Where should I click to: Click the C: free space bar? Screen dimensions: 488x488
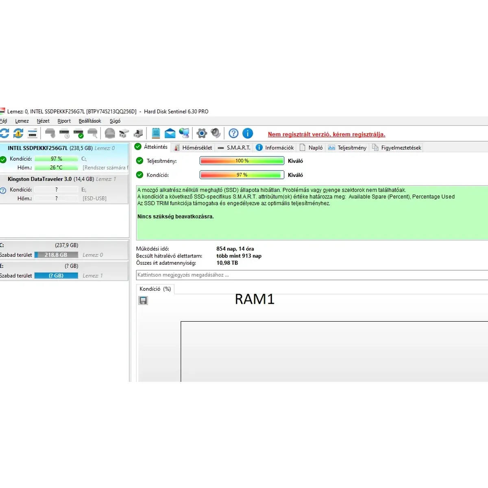[x=56, y=255]
